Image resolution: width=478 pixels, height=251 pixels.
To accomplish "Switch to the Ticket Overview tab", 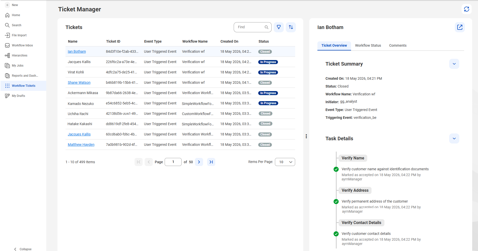I will click(334, 46).
